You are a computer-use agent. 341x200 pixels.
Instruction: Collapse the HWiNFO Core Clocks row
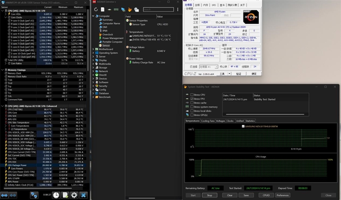pos(6,17)
